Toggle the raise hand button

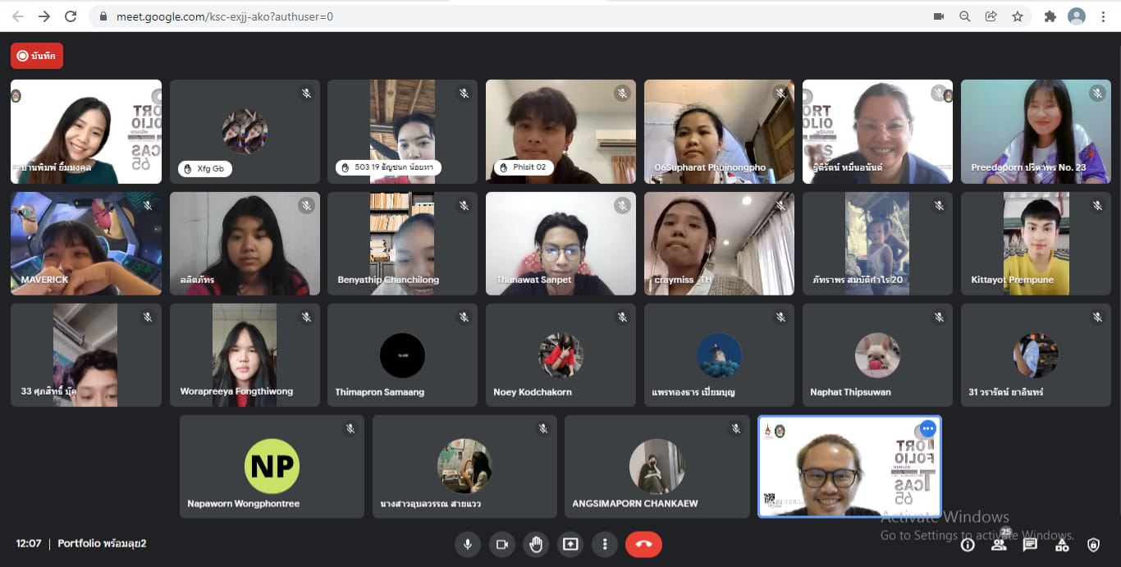[536, 544]
